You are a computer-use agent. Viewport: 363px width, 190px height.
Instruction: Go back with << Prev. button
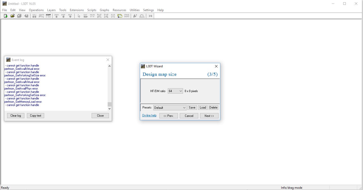point(169,116)
